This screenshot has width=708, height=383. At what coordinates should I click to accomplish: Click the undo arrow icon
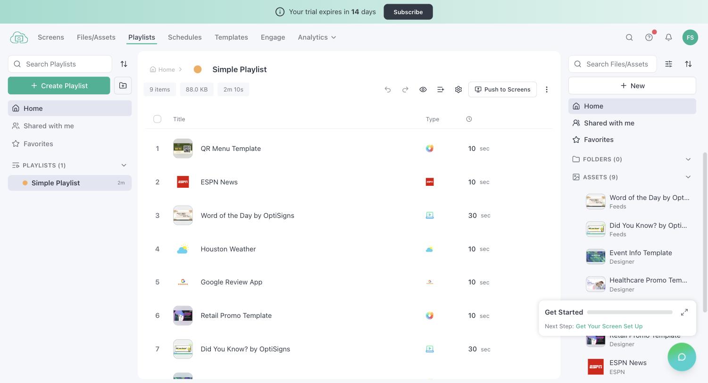pos(388,90)
